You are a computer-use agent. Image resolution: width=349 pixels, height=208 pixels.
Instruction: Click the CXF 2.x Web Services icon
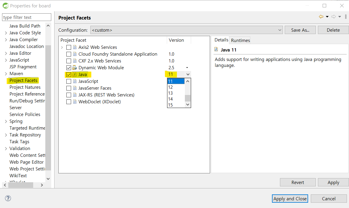click(x=75, y=61)
